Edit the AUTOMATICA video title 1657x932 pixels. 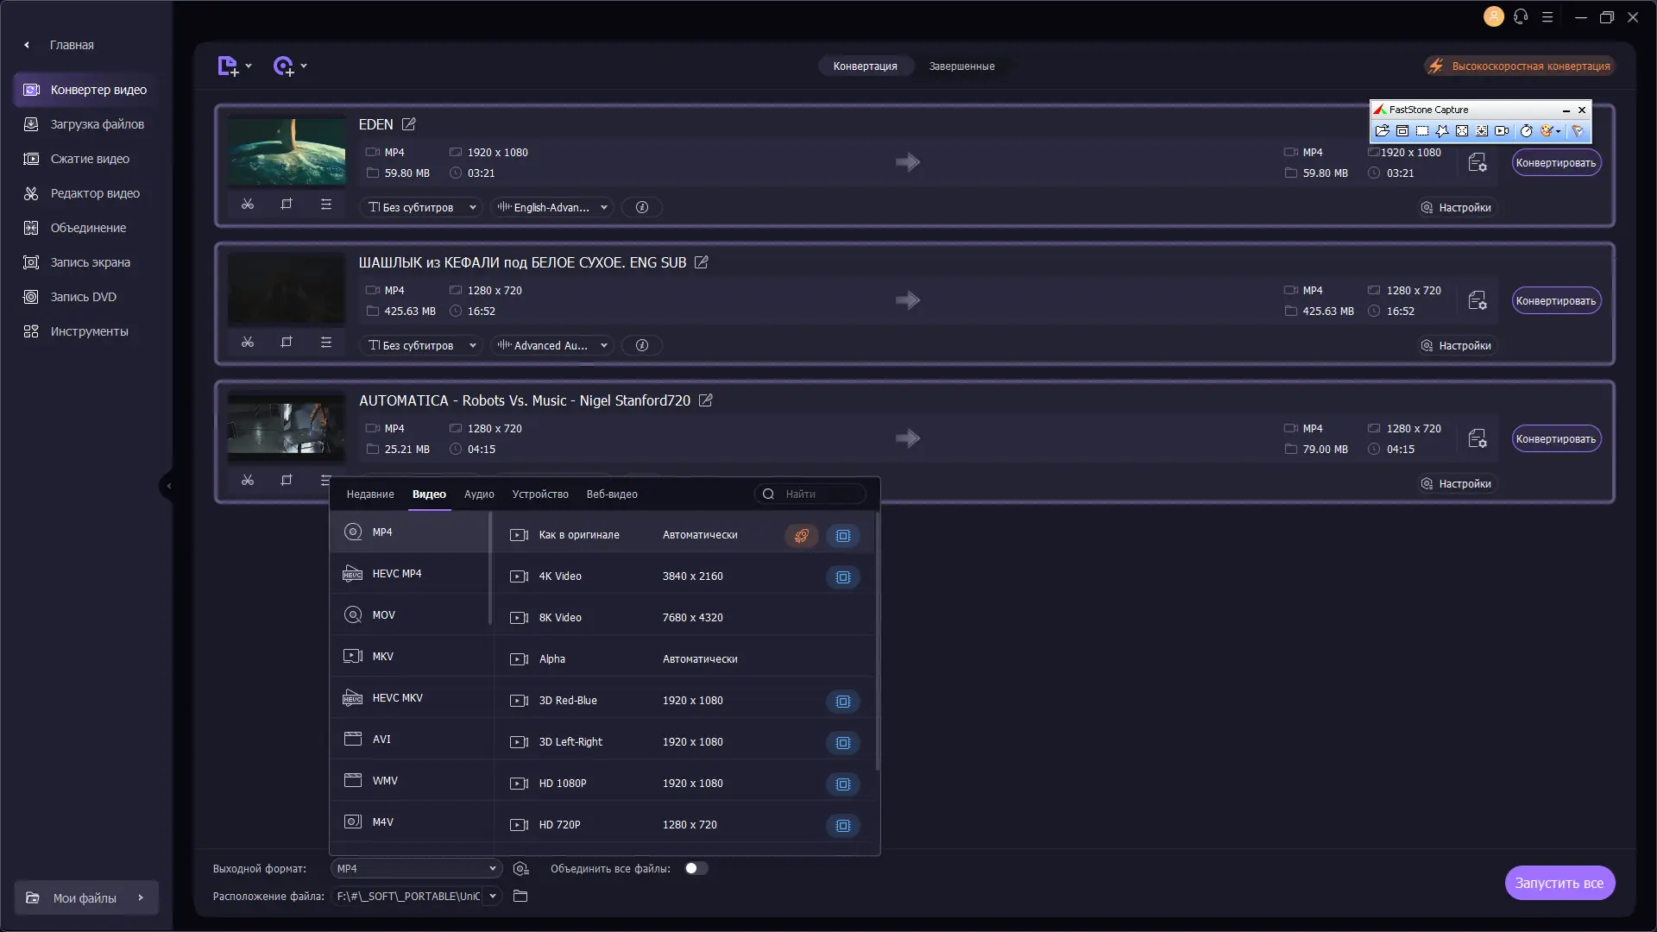click(706, 400)
